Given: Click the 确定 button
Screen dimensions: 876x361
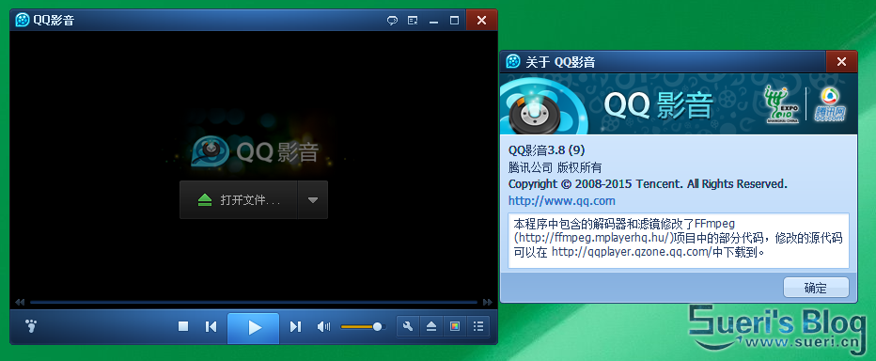Looking at the screenshot, I should (816, 288).
